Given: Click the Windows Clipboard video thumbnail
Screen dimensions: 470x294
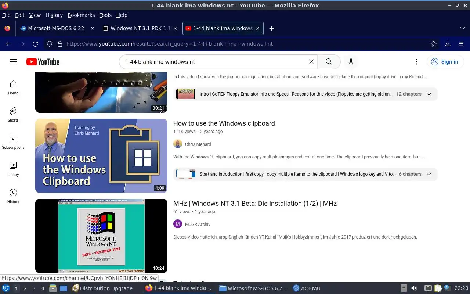Looking at the screenshot, I should [101, 156].
